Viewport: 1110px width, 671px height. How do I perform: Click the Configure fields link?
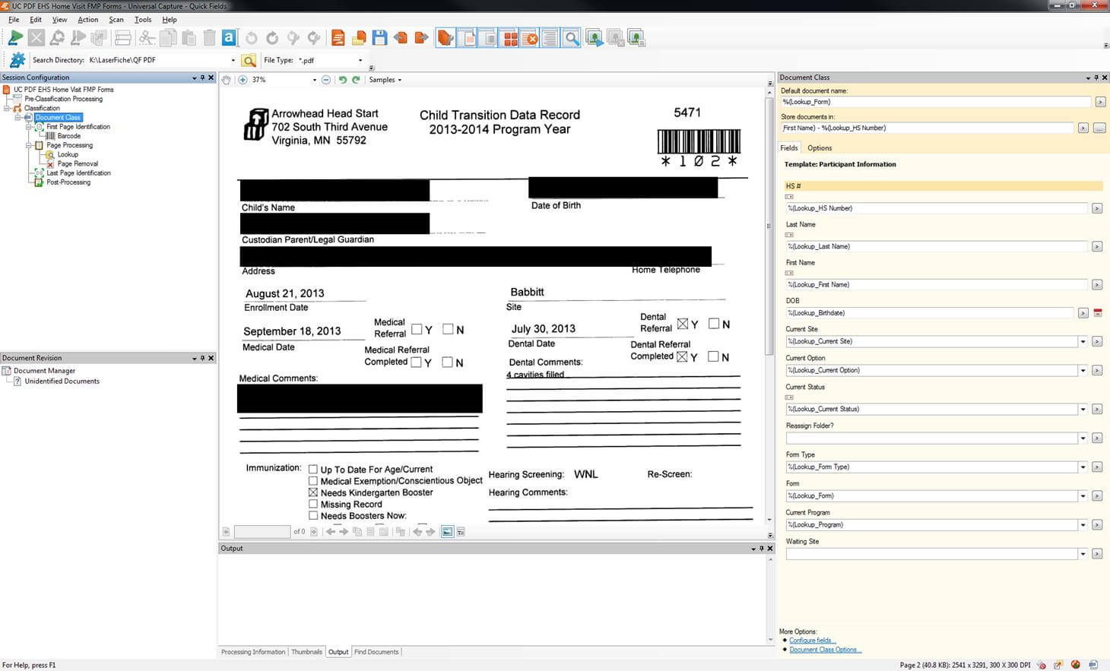(x=812, y=641)
